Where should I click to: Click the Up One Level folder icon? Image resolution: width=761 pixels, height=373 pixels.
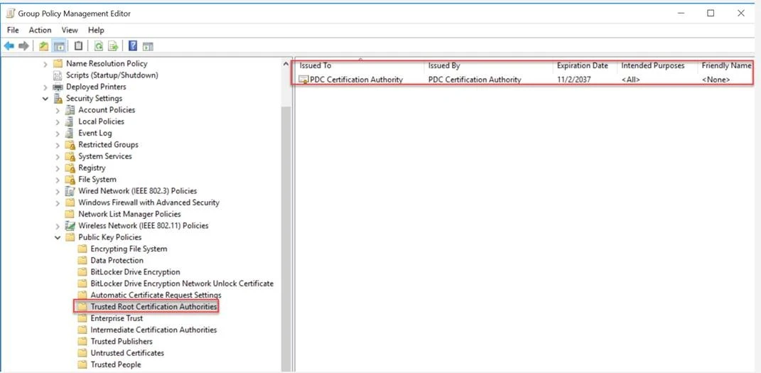(x=44, y=46)
